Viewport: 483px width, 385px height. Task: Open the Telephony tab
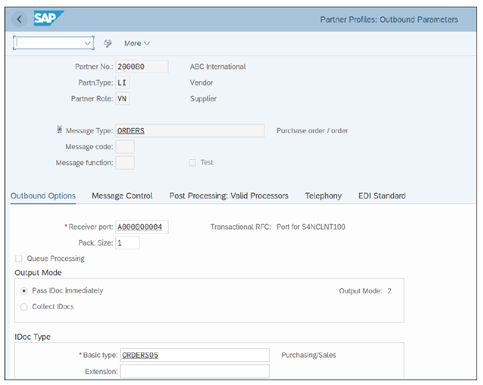(323, 196)
